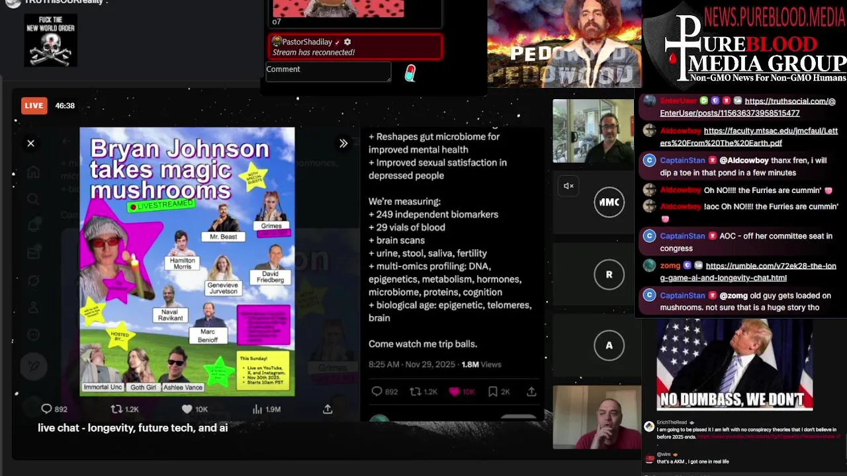This screenshot has height=476, width=847.
Task: Click the Bryan Johnson mushrooms poster image
Action: pyautogui.click(x=187, y=262)
